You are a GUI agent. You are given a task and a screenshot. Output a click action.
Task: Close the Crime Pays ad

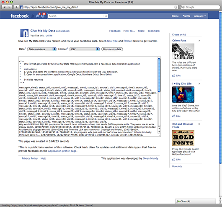coord(199,41)
